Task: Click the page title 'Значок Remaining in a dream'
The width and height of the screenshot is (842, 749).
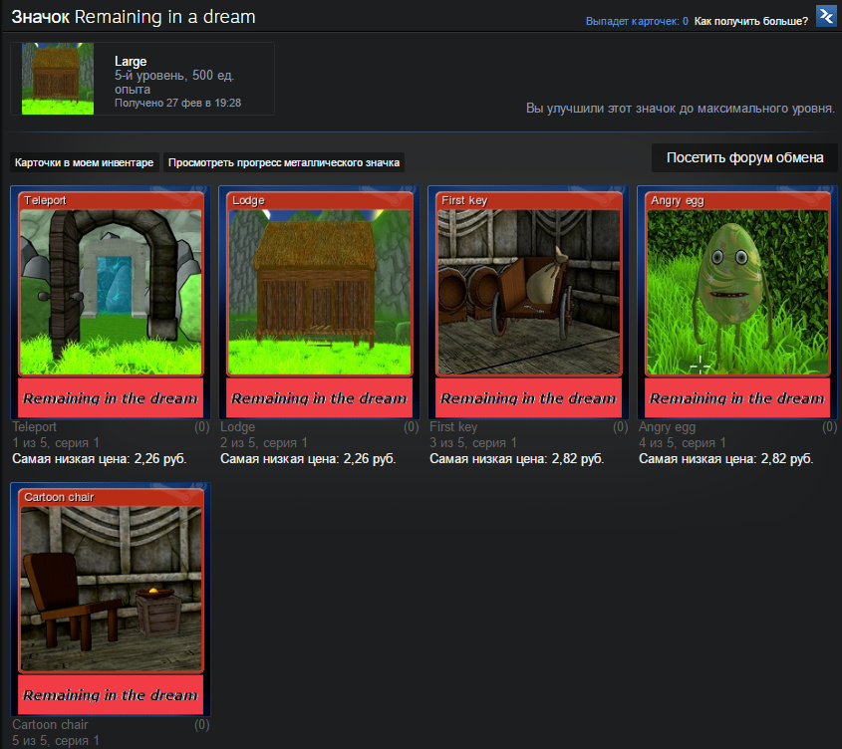Action: tap(134, 17)
